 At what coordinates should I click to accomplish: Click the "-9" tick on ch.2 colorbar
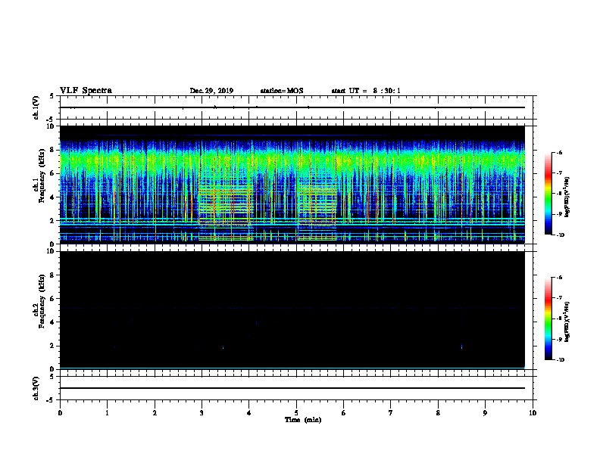(559, 339)
